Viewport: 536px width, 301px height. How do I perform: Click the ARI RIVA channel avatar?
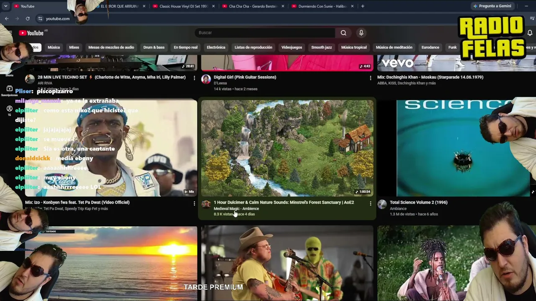pyautogui.click(x=30, y=79)
